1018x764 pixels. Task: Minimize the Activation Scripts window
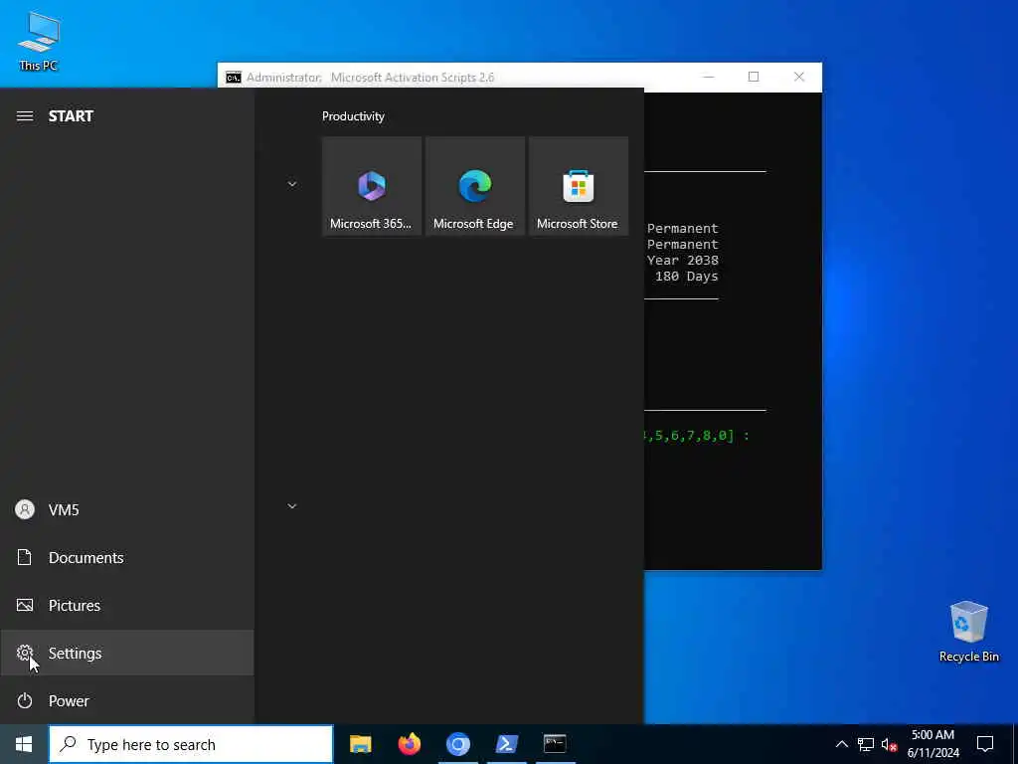coord(708,77)
